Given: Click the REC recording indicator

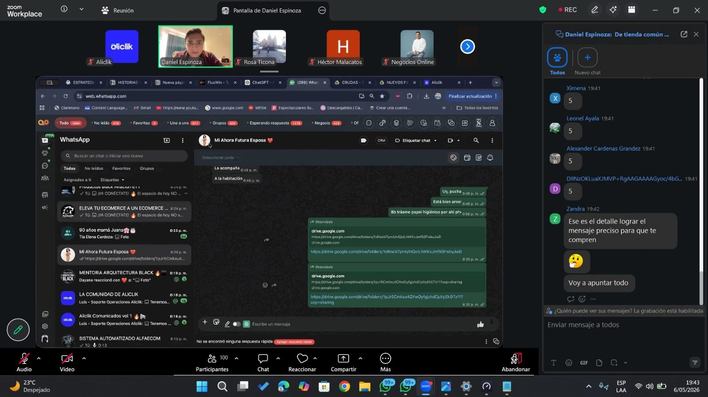Looking at the screenshot, I should [x=568, y=10].
